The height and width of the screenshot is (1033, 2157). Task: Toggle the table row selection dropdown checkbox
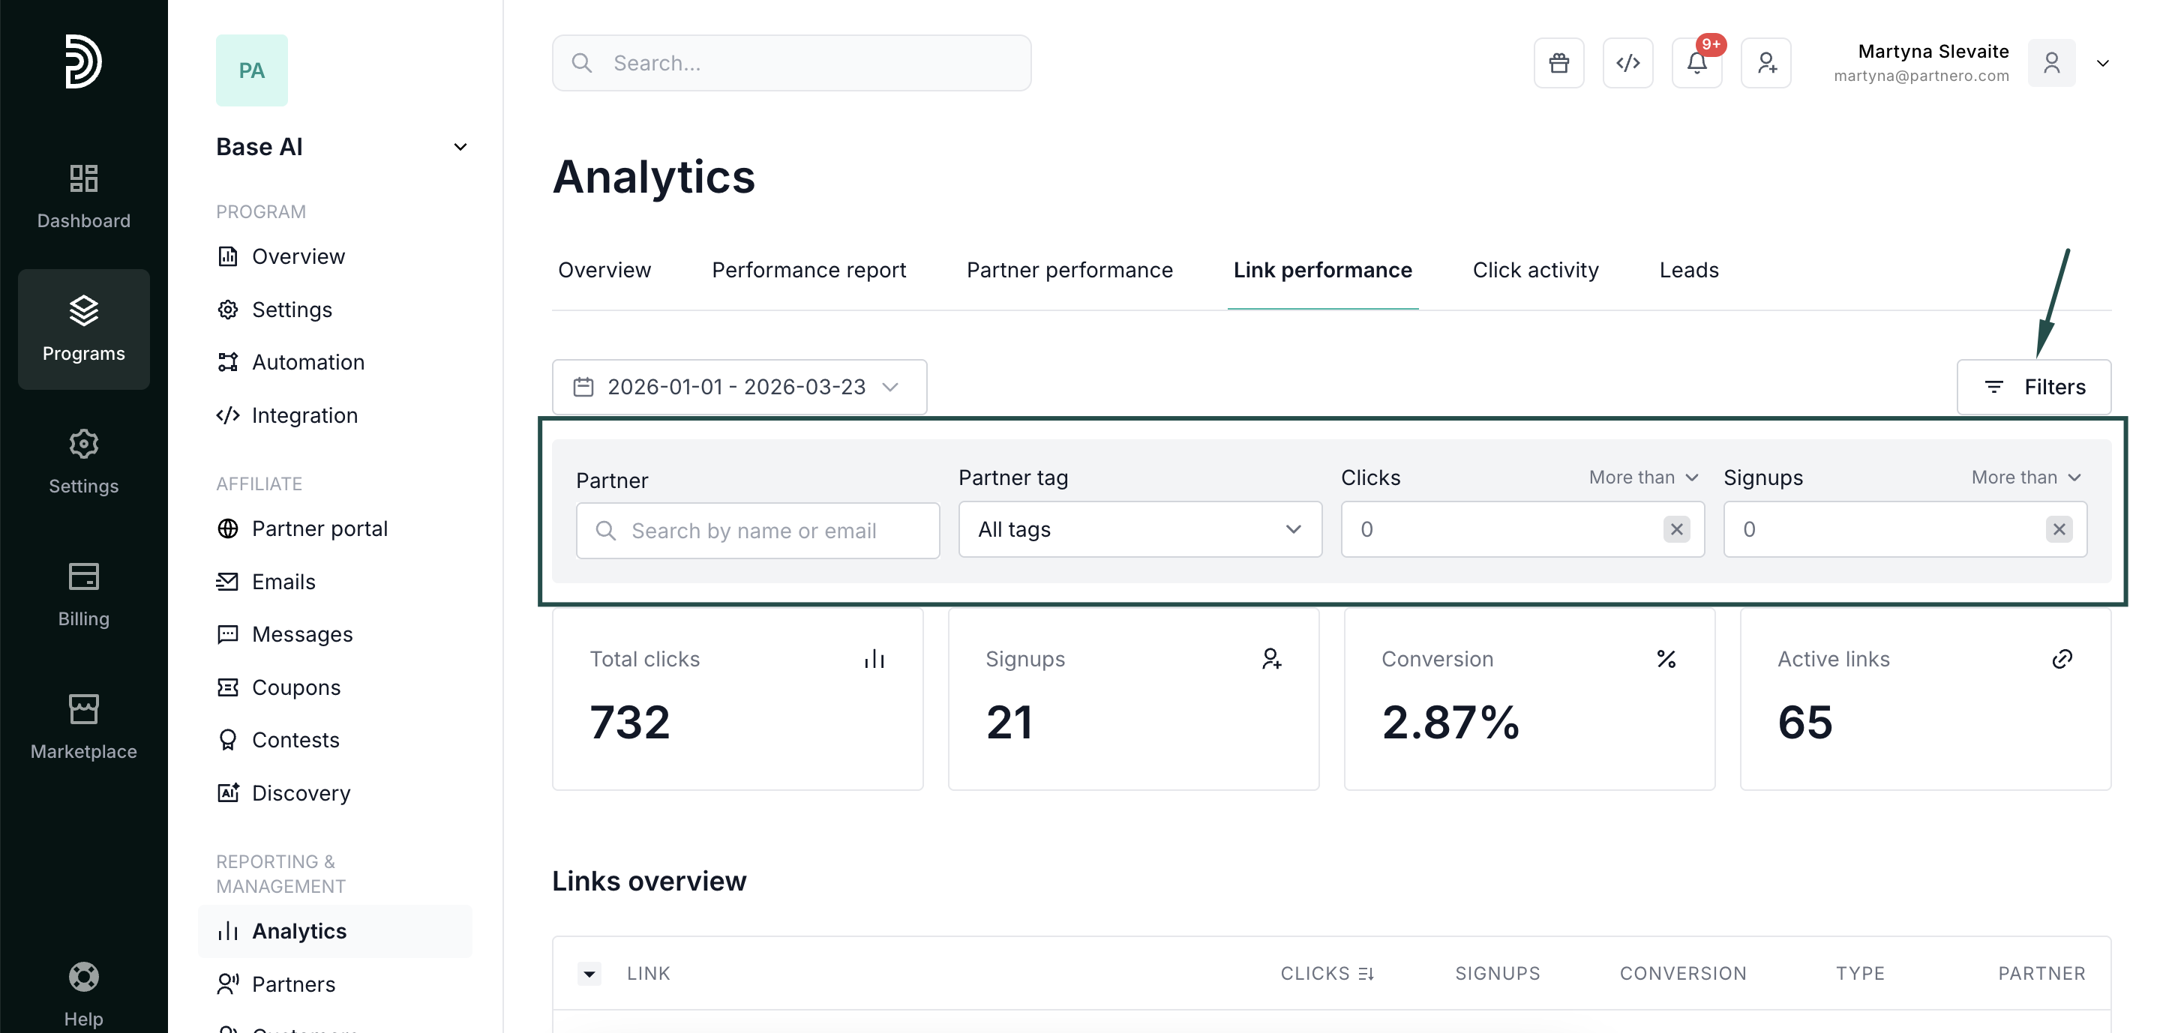click(x=589, y=974)
